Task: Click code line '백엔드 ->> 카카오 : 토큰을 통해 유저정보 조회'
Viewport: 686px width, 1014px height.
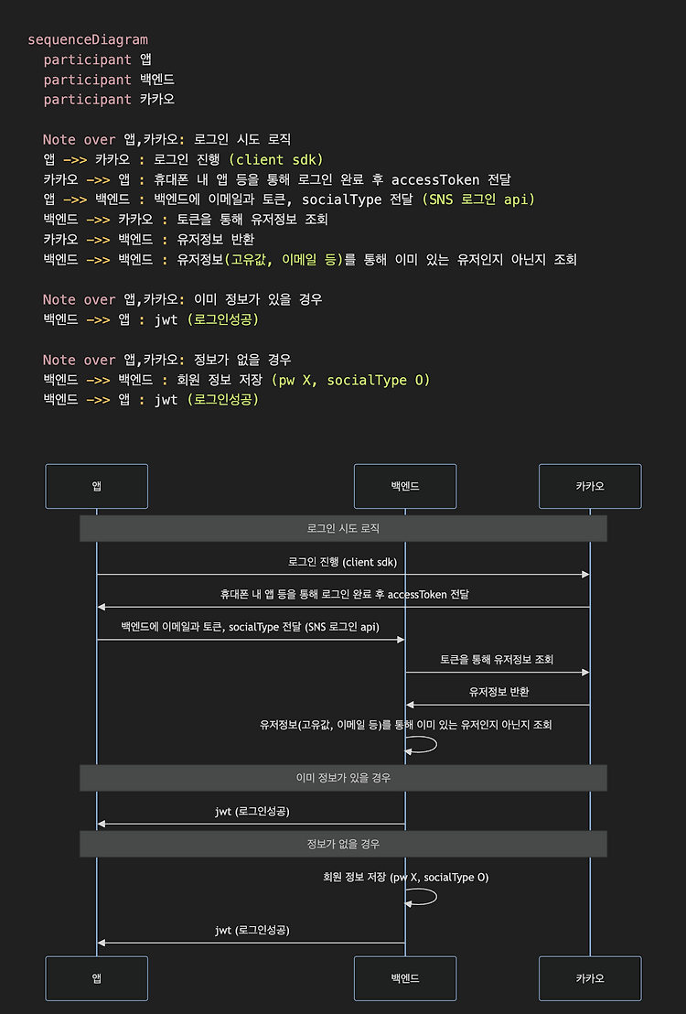Action: point(186,220)
